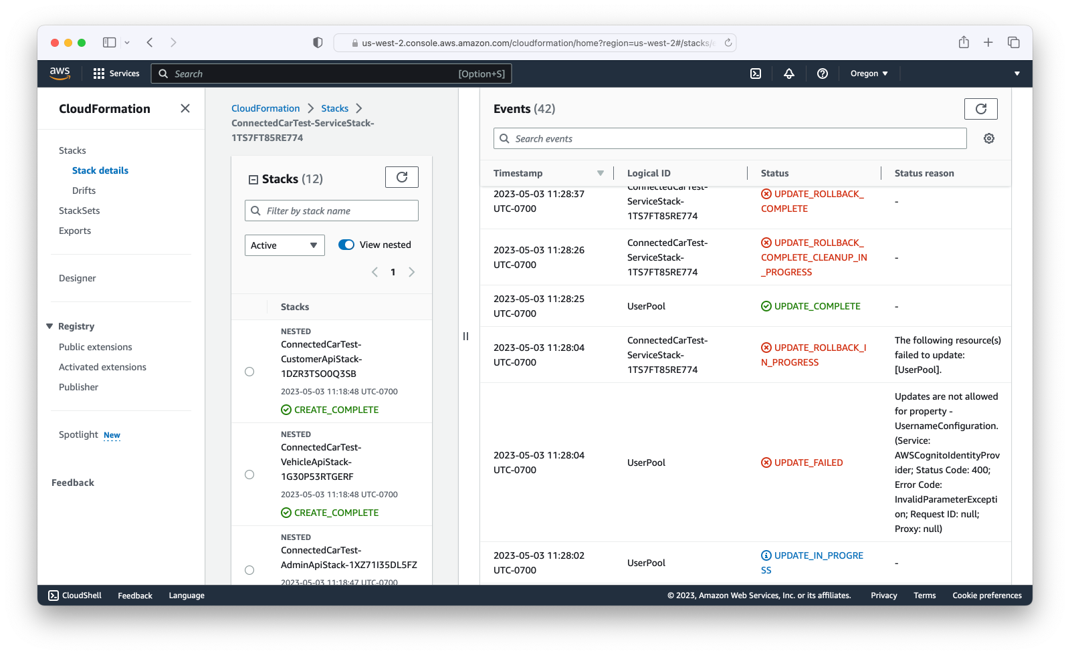Toggle the Safari sidebar button
The width and height of the screenshot is (1070, 655).
[x=109, y=43]
